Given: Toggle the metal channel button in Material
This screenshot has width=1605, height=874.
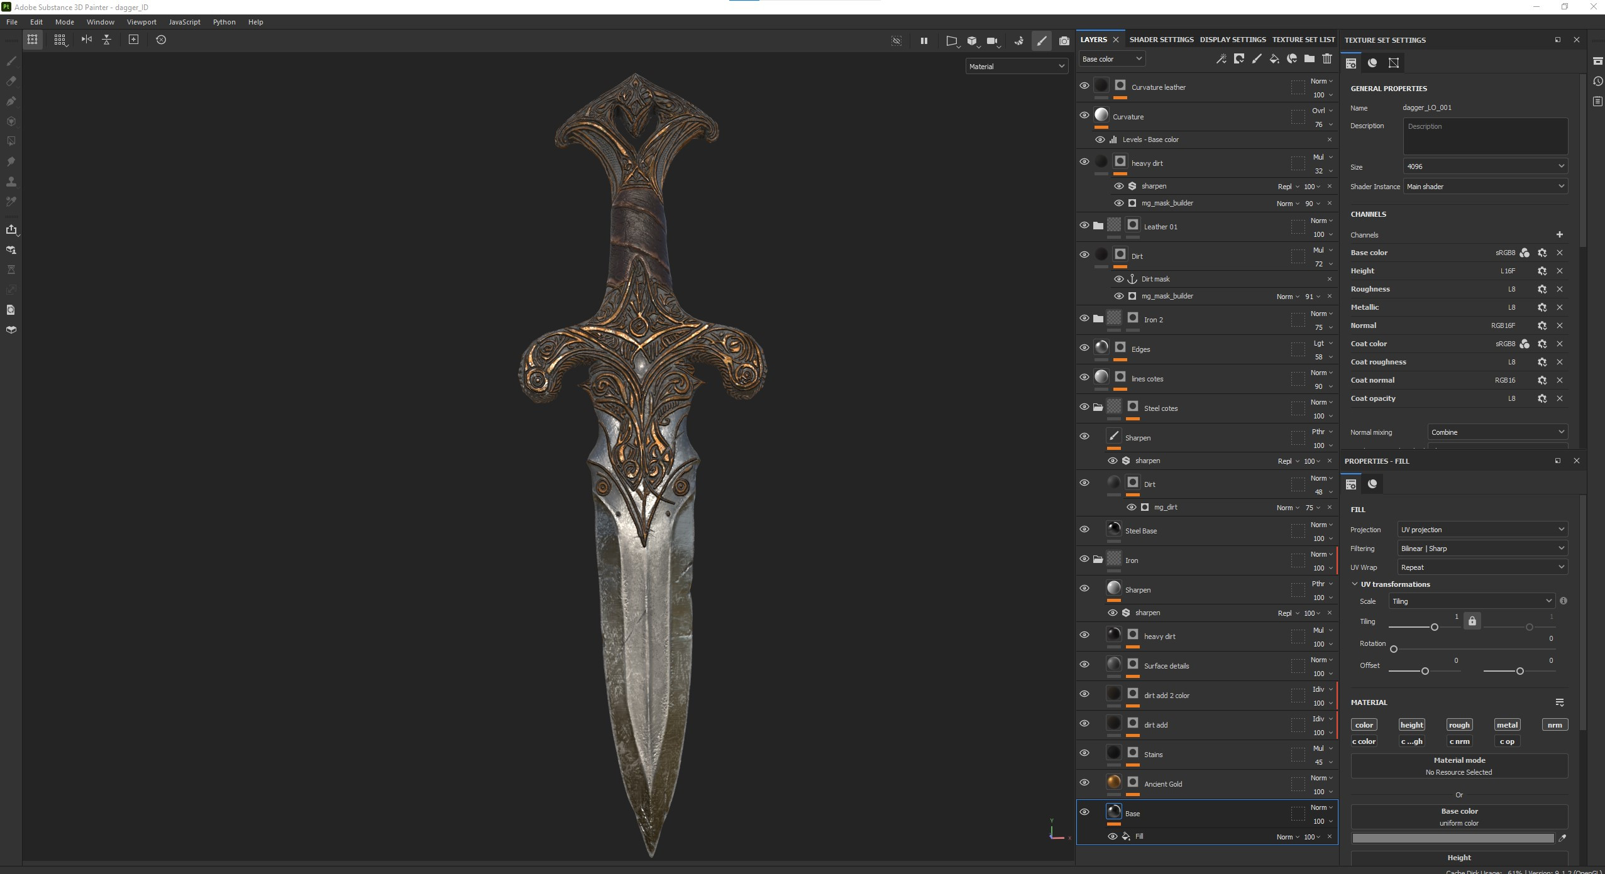Looking at the screenshot, I should coord(1507,725).
